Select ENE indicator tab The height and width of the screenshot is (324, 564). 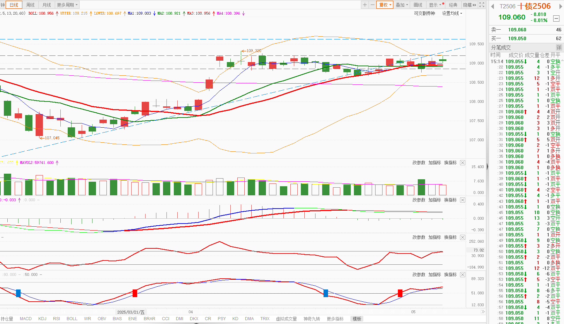(133, 319)
